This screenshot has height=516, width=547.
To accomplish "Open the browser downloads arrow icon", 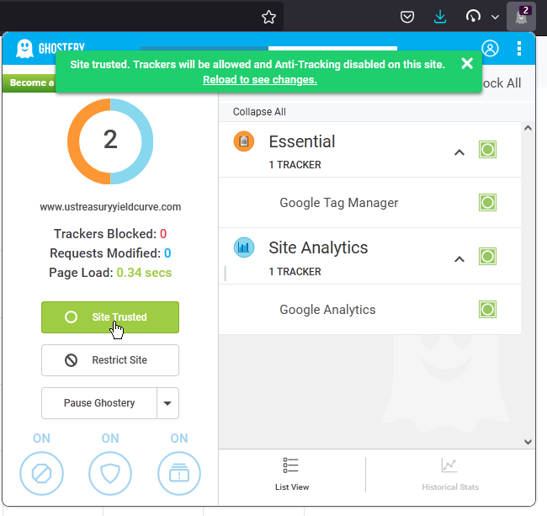I will [x=440, y=16].
